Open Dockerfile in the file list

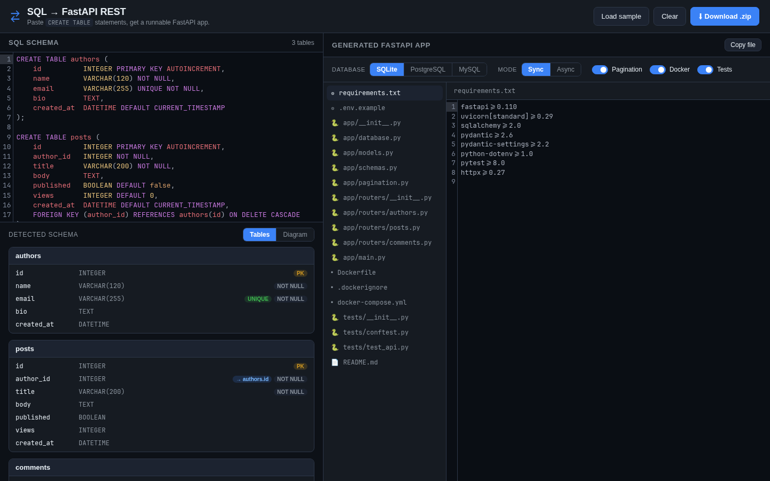pyautogui.click(x=384, y=273)
